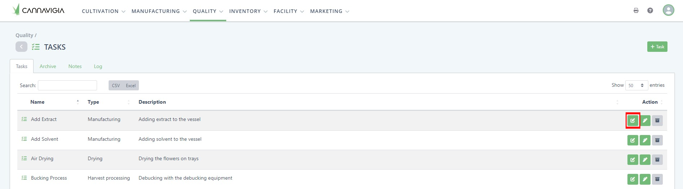Image resolution: width=683 pixels, height=189 pixels.
Task: Click the printer icon in the header
Action: click(x=636, y=10)
